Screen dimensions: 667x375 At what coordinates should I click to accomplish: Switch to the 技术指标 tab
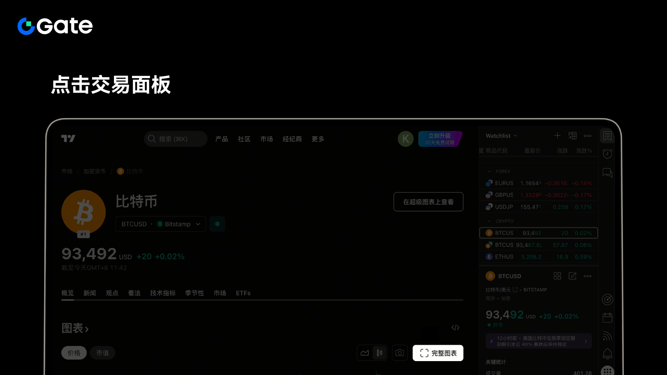coord(163,293)
